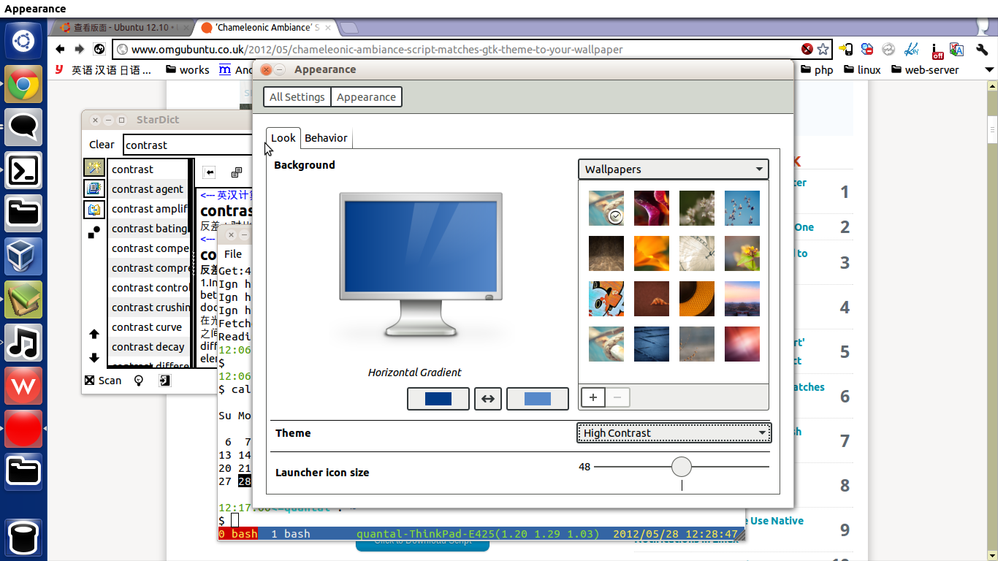
Task: Select the cartoon graffiti wallpaper thumbnail
Action: point(606,299)
